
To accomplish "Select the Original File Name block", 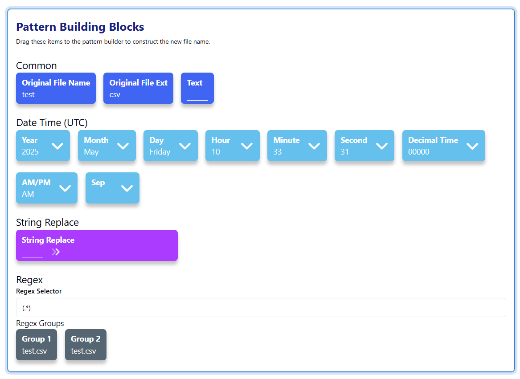I will [56, 88].
